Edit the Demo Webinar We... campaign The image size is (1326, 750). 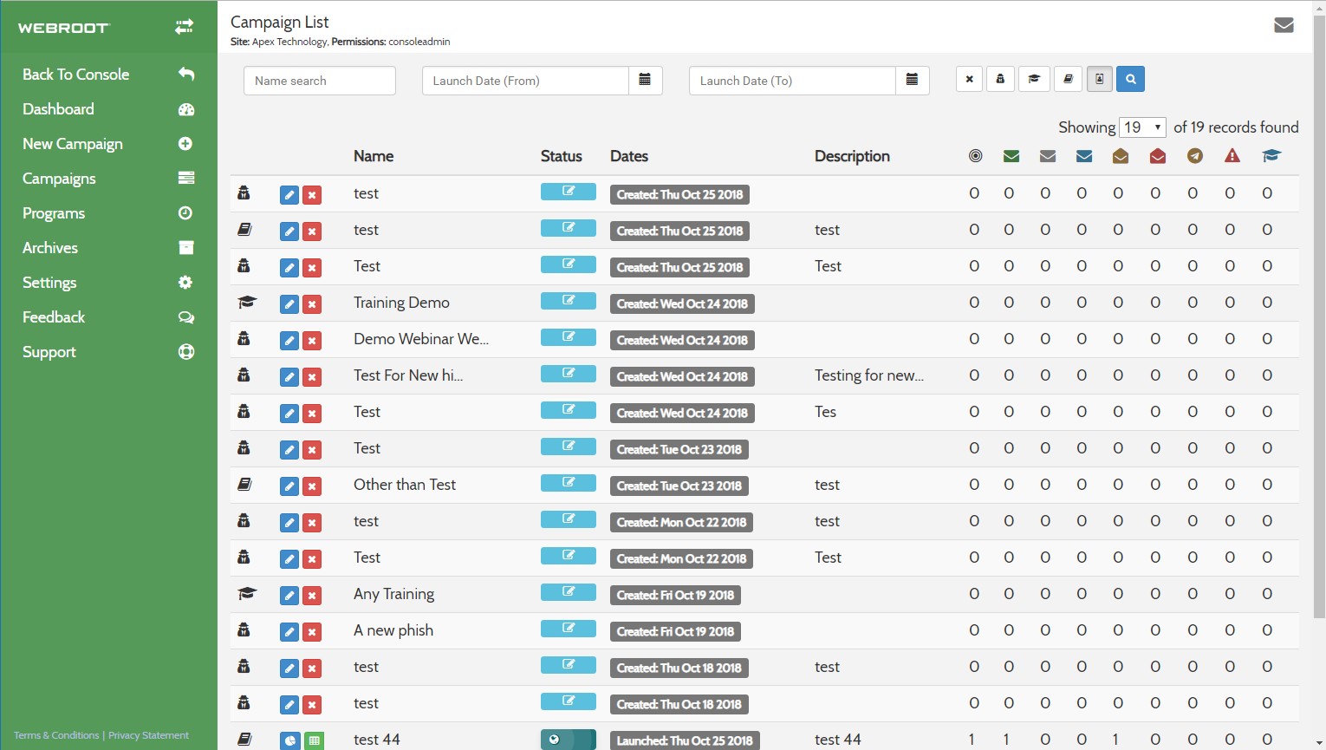click(x=289, y=341)
